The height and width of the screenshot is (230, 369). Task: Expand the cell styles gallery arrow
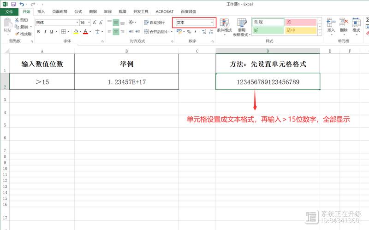(x=320, y=33)
